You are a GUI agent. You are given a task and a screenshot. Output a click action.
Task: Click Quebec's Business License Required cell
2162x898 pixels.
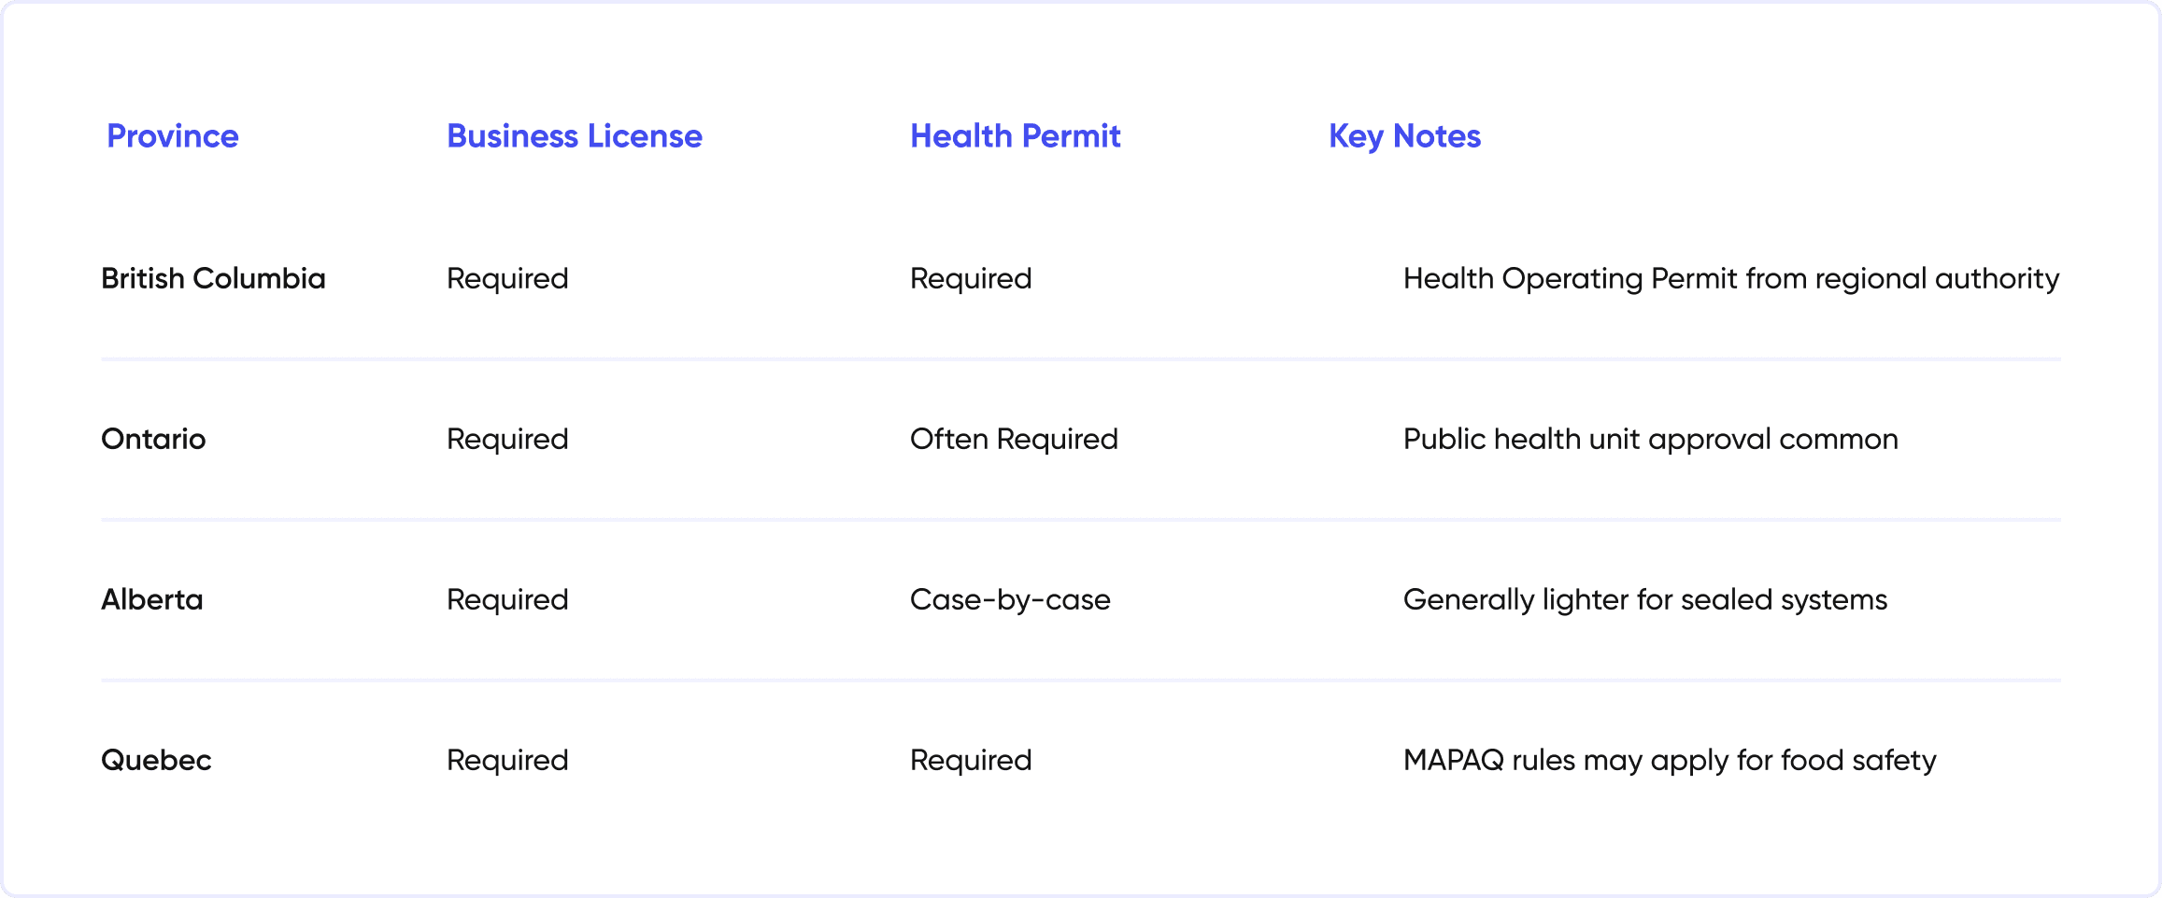507,761
